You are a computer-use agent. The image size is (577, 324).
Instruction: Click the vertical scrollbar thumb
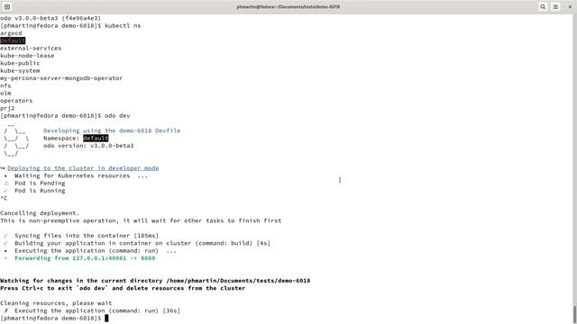click(x=575, y=314)
